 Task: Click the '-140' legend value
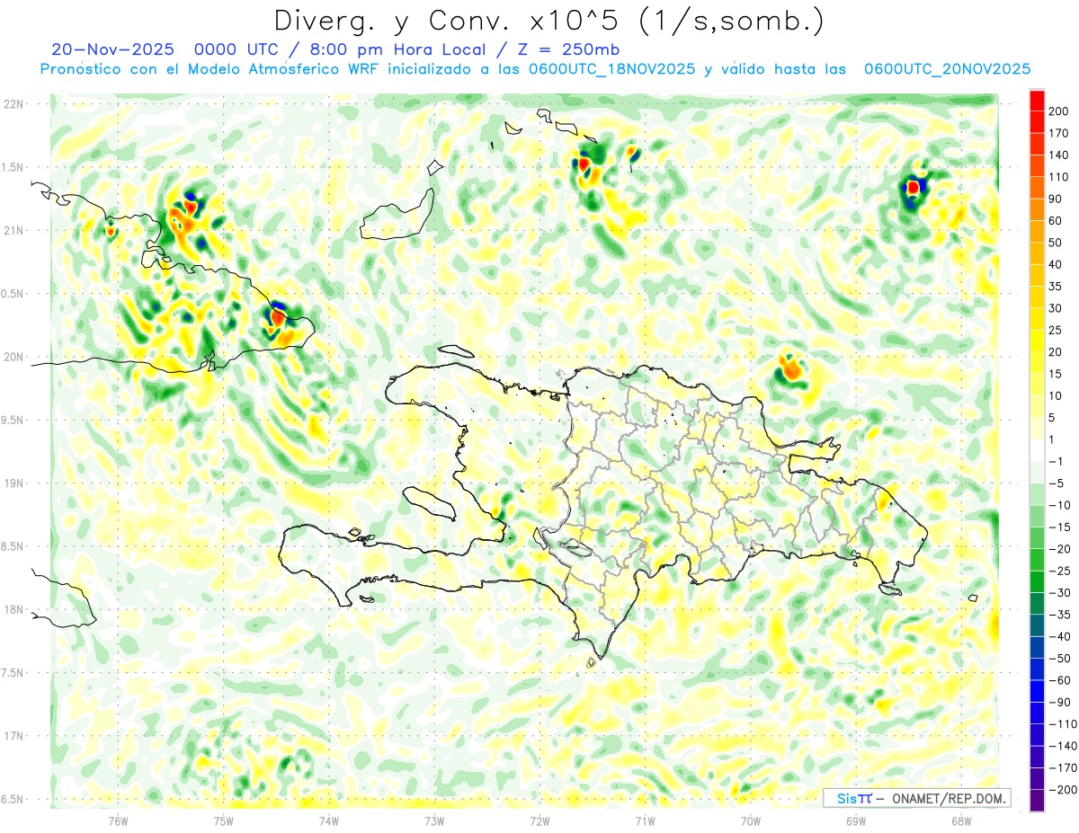click(1064, 746)
